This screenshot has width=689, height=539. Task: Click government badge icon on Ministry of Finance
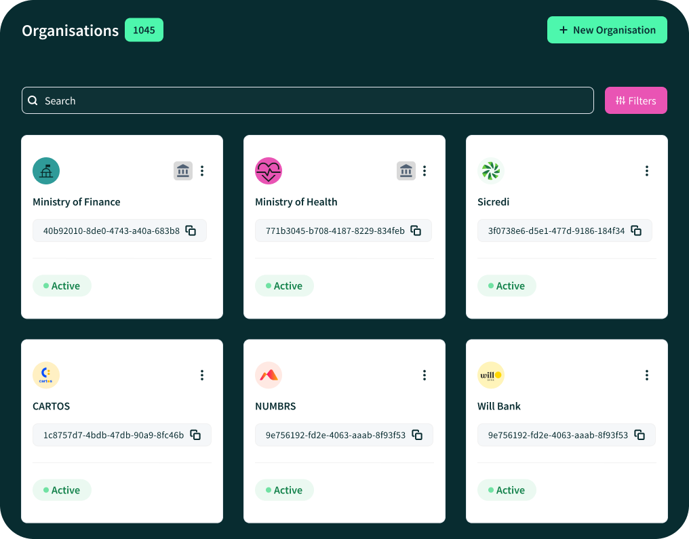coord(183,171)
